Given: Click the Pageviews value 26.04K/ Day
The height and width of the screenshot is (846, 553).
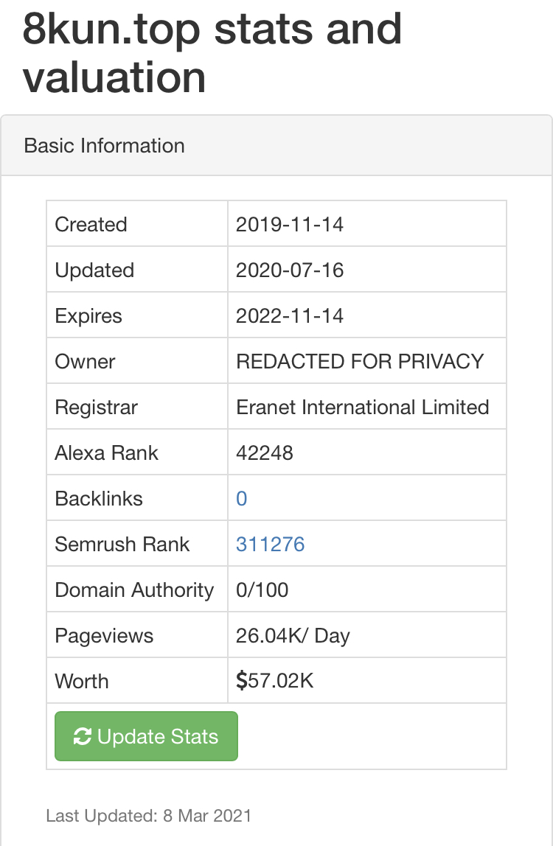Looking at the screenshot, I should pyautogui.click(x=293, y=636).
